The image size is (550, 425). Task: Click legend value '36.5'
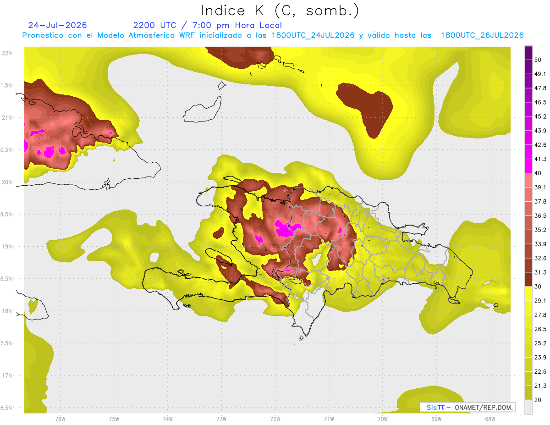[539, 215]
